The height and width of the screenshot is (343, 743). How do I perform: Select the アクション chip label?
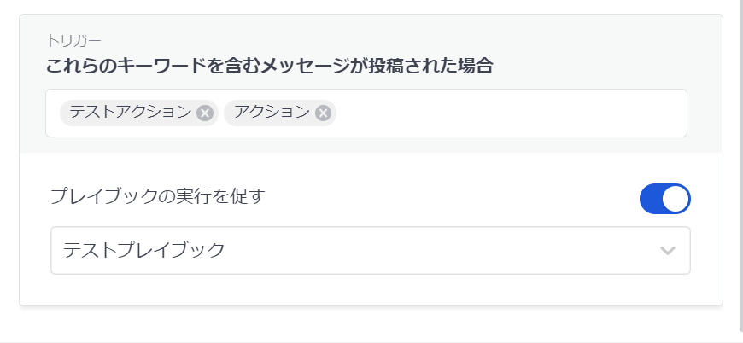(272, 113)
